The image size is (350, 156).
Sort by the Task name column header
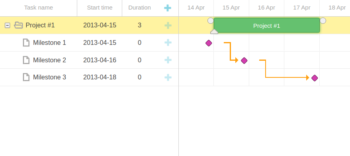[38, 8]
